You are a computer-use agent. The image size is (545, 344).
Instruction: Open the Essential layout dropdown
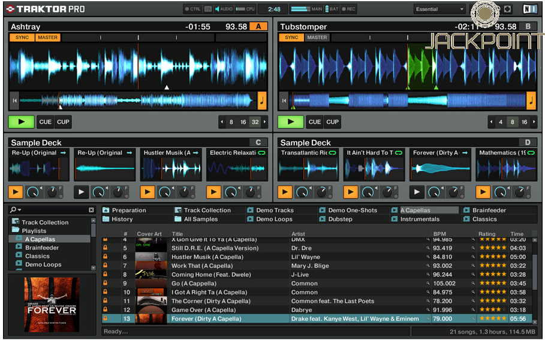click(439, 9)
